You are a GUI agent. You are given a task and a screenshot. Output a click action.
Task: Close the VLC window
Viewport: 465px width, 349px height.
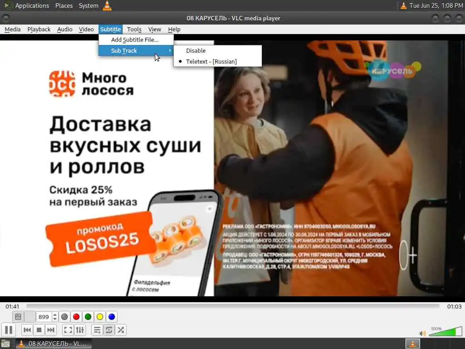[x=459, y=18]
